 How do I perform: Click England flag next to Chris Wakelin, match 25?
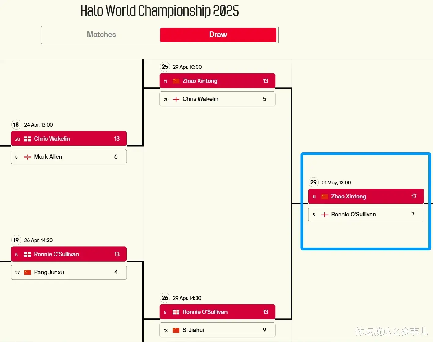176,99
